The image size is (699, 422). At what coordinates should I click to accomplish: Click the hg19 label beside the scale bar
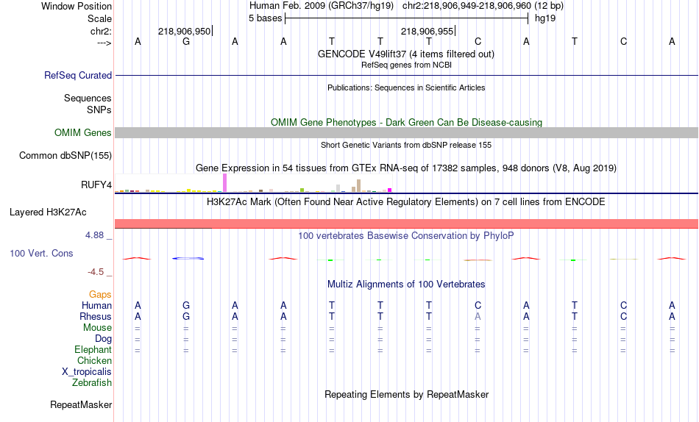click(545, 18)
